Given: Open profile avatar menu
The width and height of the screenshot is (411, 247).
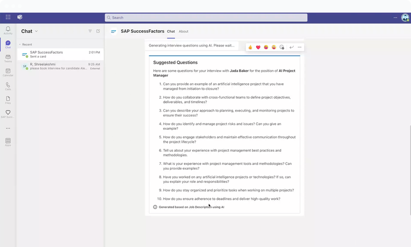Looking at the screenshot, I should pyautogui.click(x=405, y=18).
